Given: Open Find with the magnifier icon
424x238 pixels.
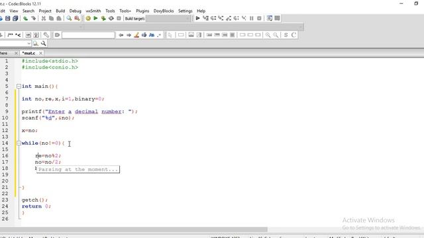Looking at the screenshot, I should point(69,19).
